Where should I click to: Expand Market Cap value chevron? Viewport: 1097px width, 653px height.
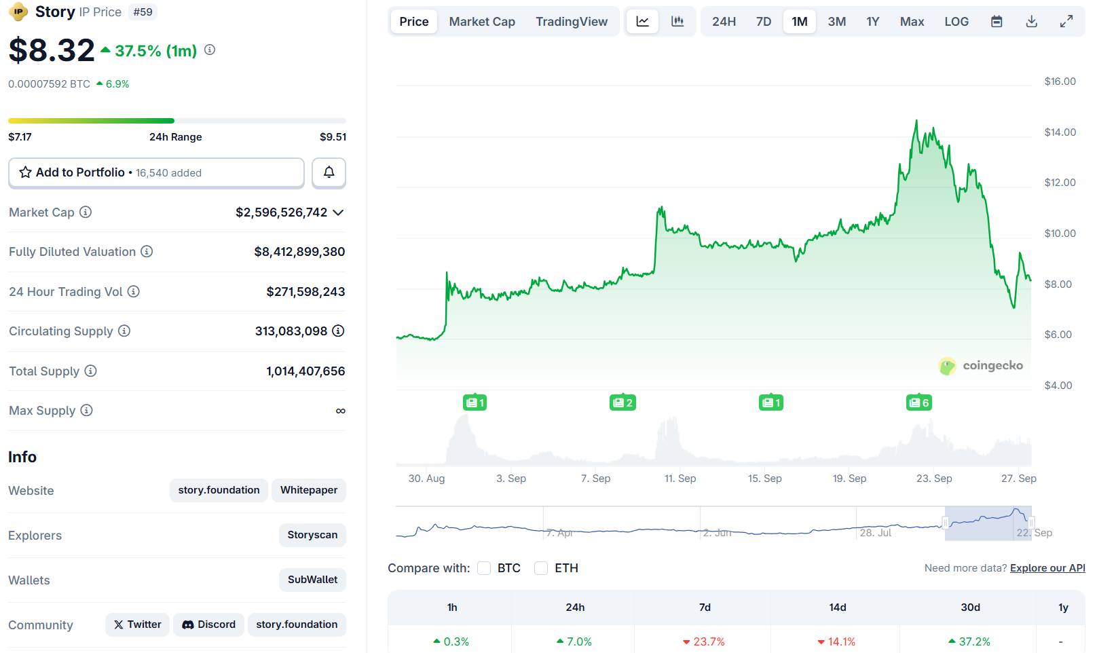click(x=338, y=212)
